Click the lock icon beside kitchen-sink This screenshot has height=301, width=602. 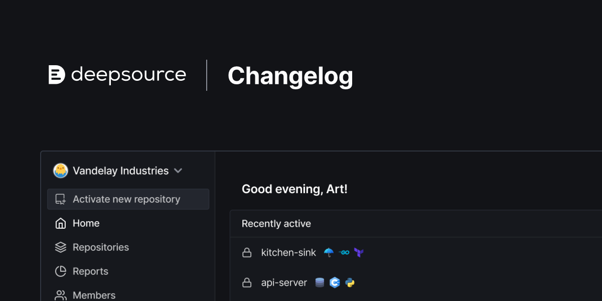(247, 252)
